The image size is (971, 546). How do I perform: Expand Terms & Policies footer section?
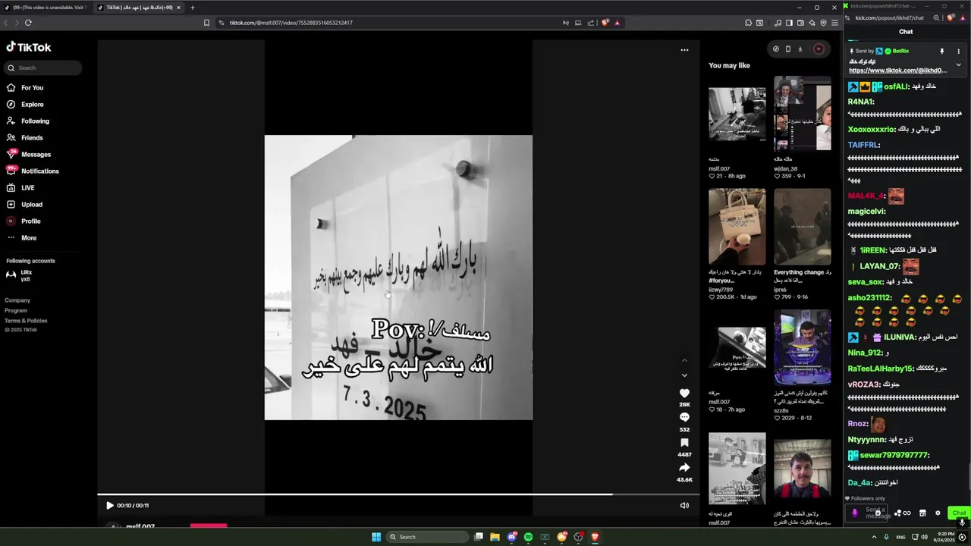tap(26, 321)
